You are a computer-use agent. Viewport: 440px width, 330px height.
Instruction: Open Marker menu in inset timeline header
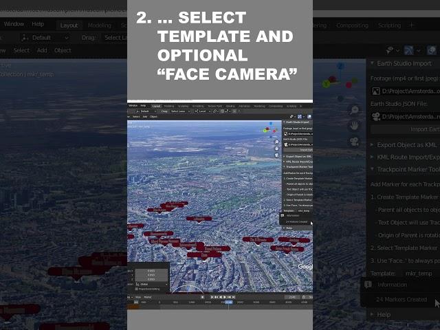(x=148, y=297)
